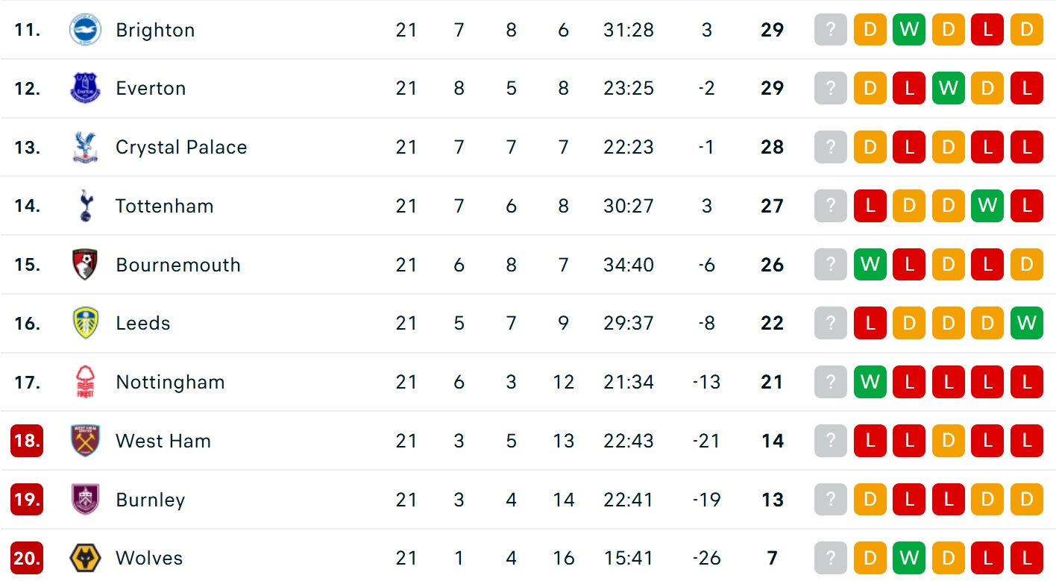Click Everton's green W form badge
1056x581 pixels.
pyautogui.click(x=948, y=88)
